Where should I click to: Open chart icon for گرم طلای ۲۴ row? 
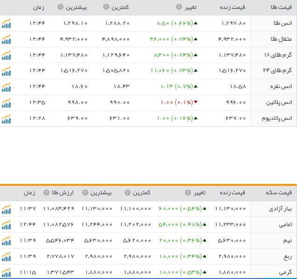point(6,71)
